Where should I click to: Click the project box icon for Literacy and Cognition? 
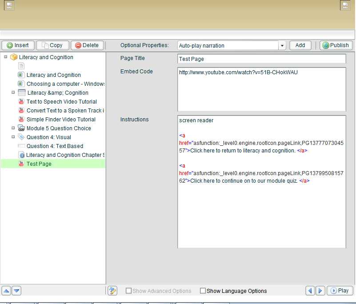pos(14,57)
